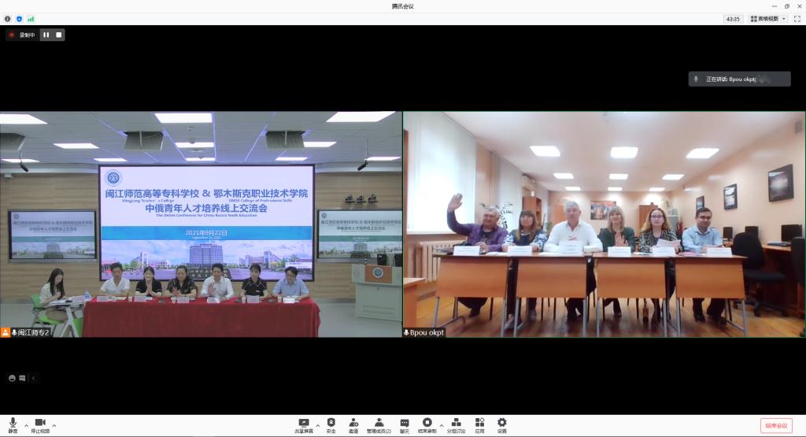Enter full screen mode via top-right icon

click(x=797, y=18)
